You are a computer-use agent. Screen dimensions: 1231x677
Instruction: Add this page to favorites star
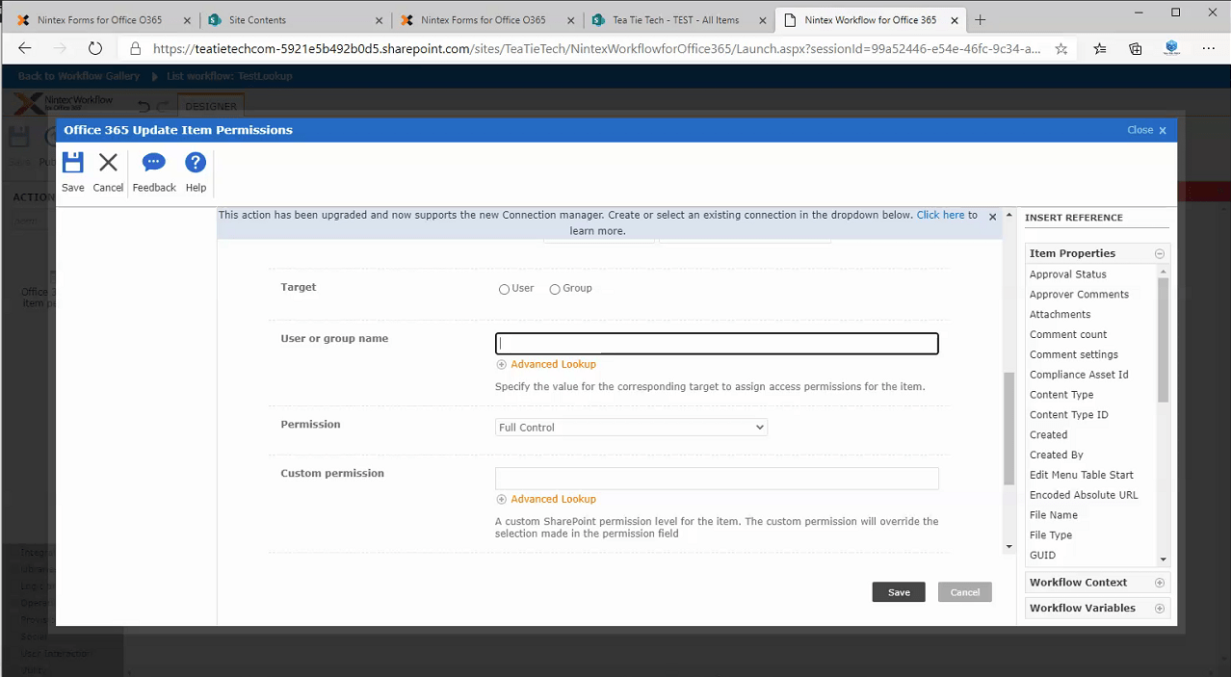tap(1061, 48)
